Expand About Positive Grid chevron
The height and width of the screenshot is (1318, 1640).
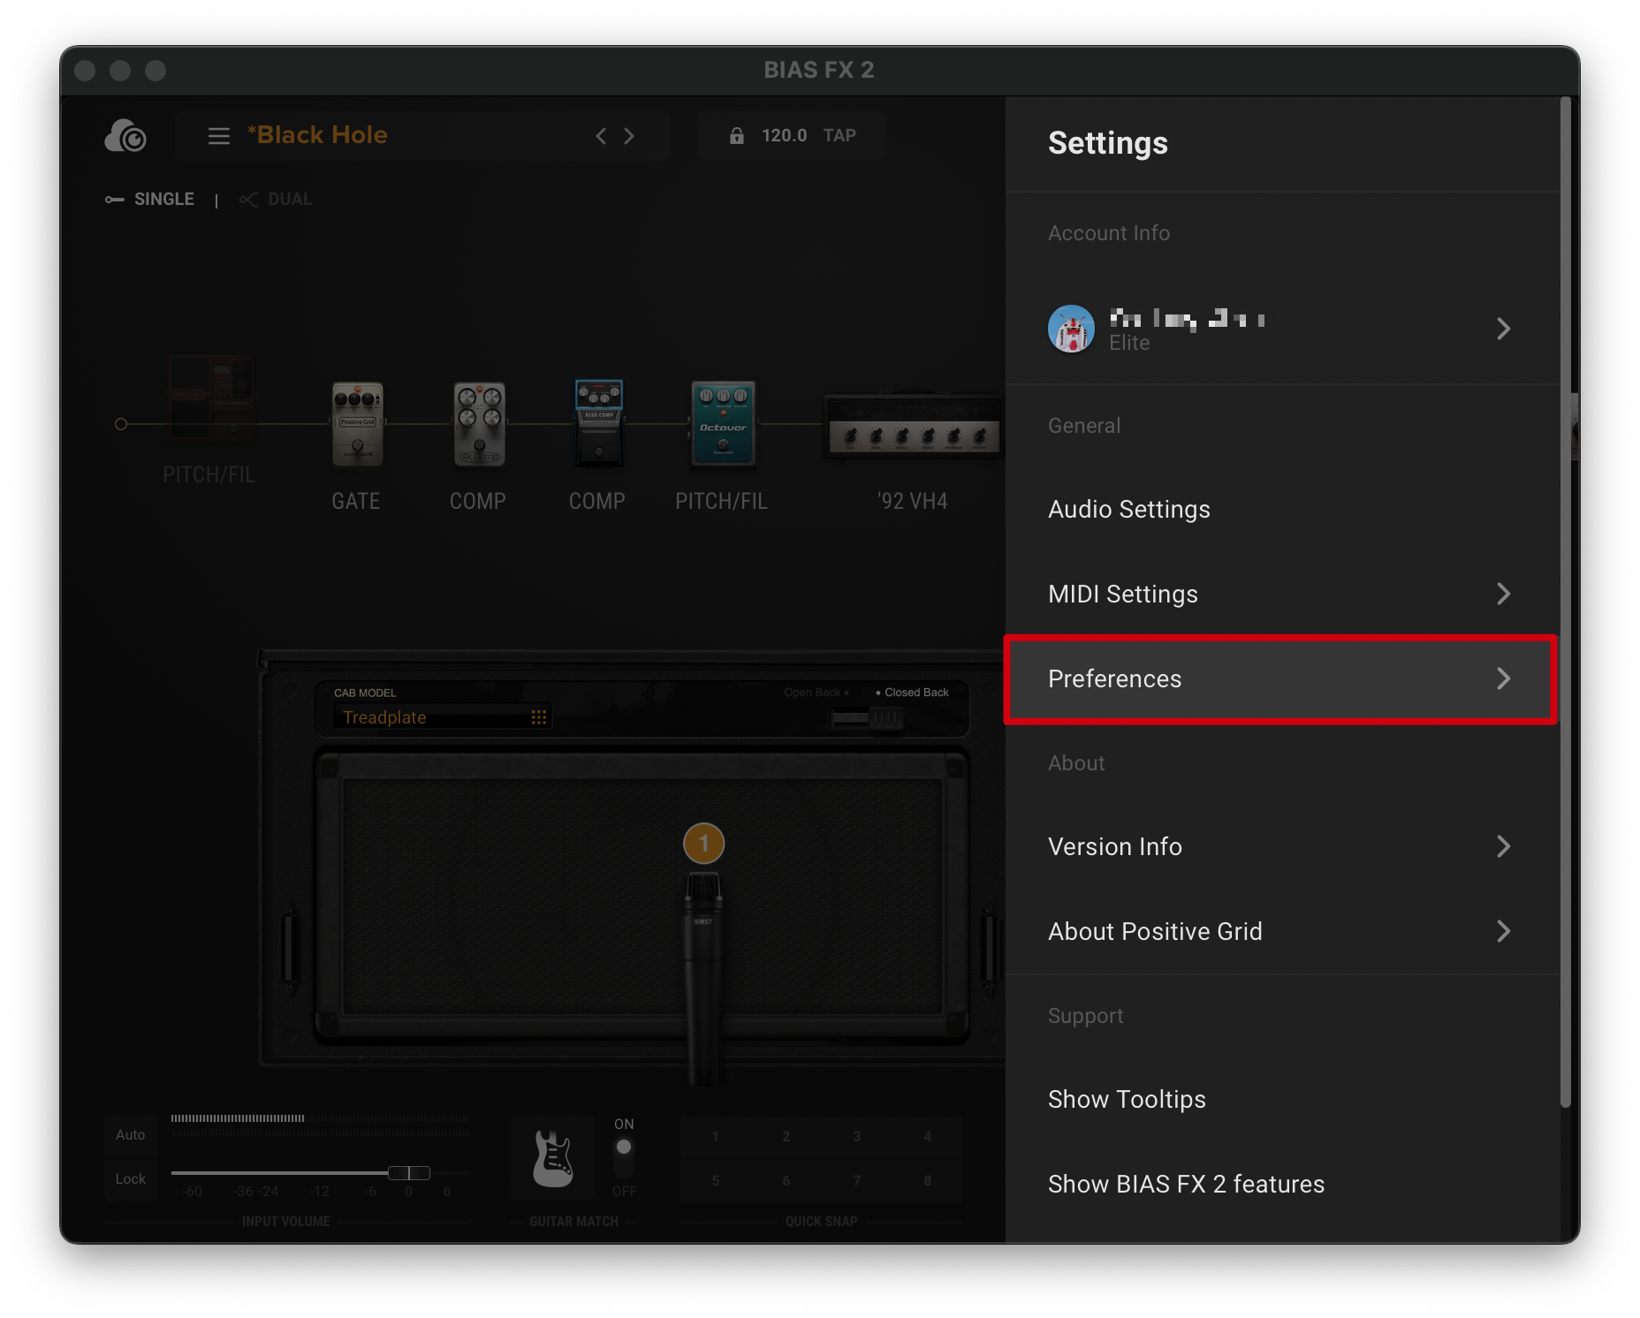(x=1503, y=931)
